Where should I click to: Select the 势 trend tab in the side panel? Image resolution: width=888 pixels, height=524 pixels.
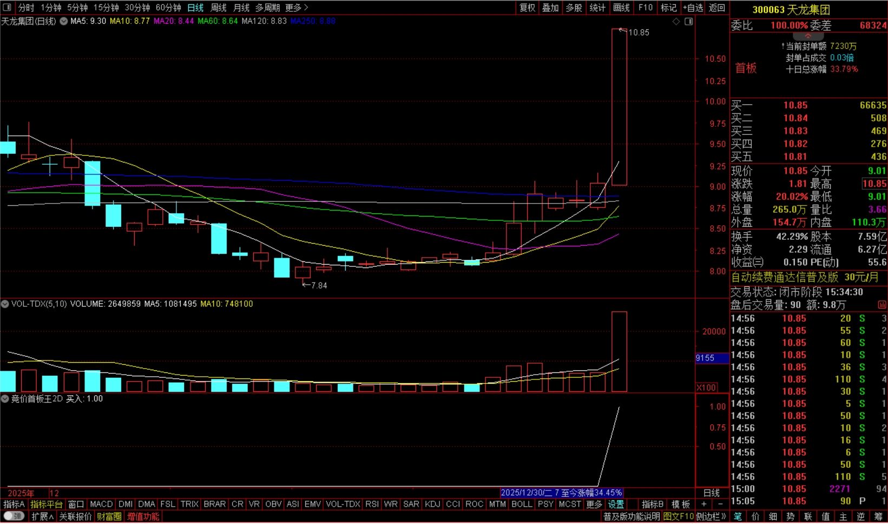(791, 516)
